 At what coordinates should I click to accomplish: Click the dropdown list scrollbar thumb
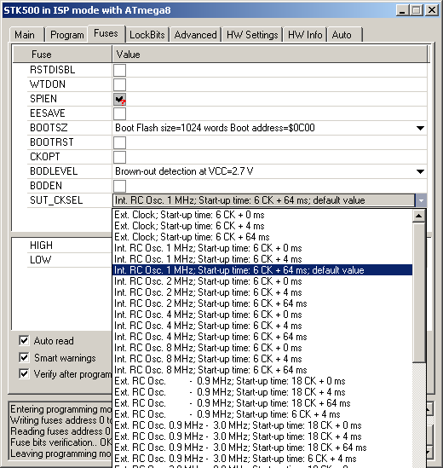(x=419, y=292)
